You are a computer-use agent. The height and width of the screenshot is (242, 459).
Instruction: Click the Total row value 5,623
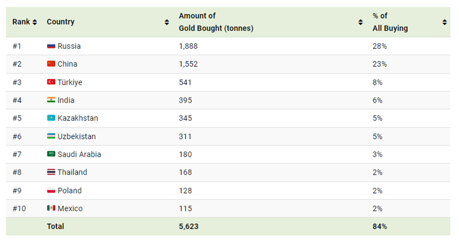point(188,226)
